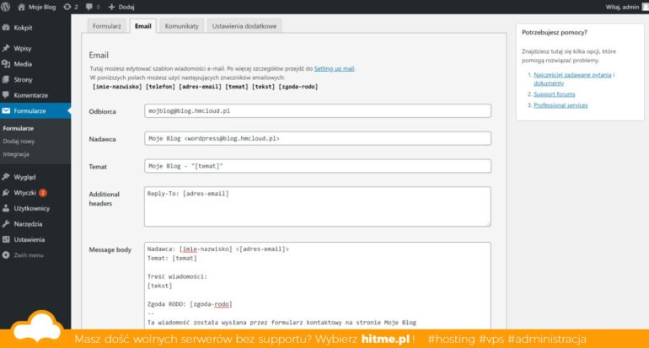649x348 pixels.
Task: Open Najczęściej zadawane pytania link
Action: pos(572,75)
